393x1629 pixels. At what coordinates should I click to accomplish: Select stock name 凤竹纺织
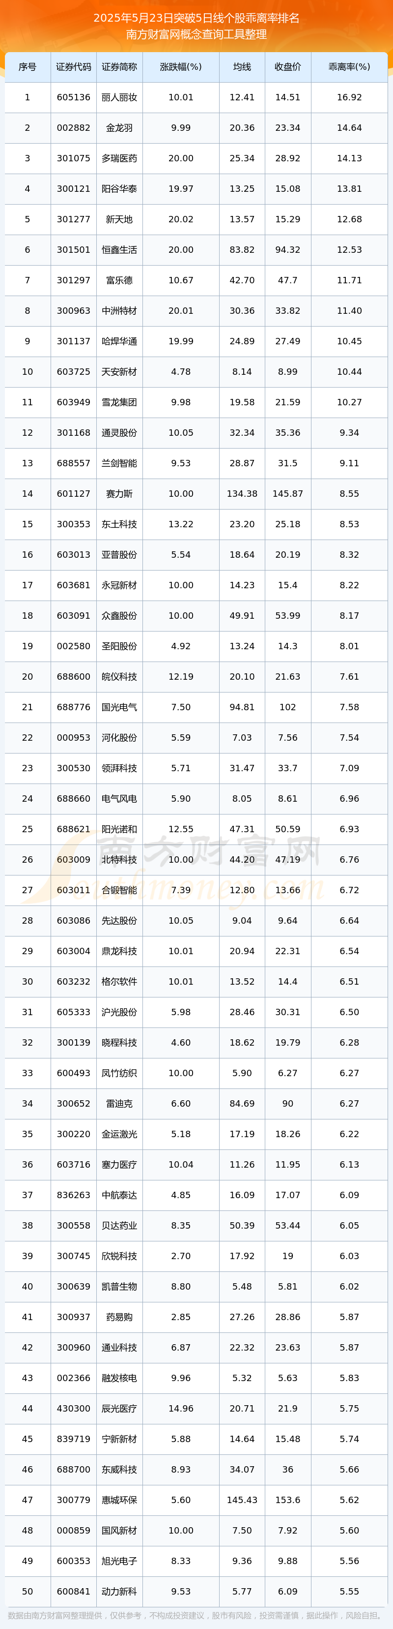pyautogui.click(x=119, y=1073)
